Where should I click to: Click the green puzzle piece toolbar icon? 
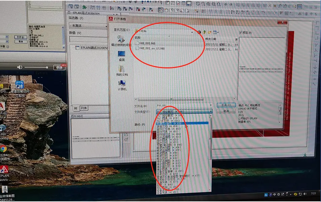[x=84, y=7]
